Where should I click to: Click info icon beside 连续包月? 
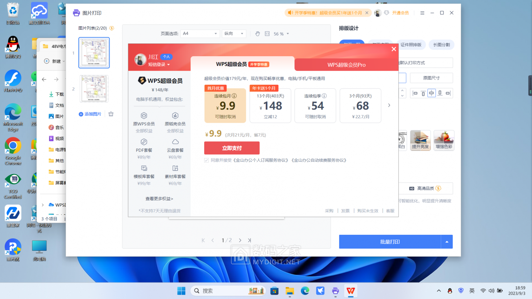234,96
